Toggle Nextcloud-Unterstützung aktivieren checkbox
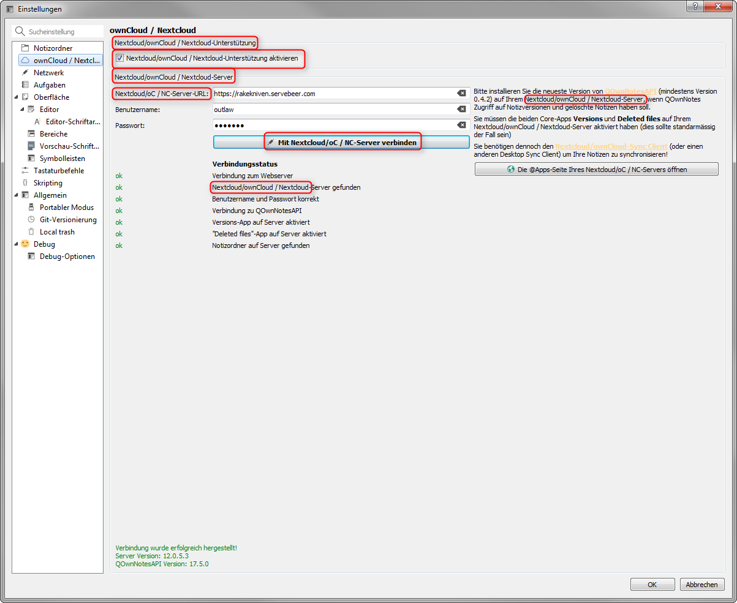Image resolution: width=737 pixels, height=603 pixels. tap(120, 58)
